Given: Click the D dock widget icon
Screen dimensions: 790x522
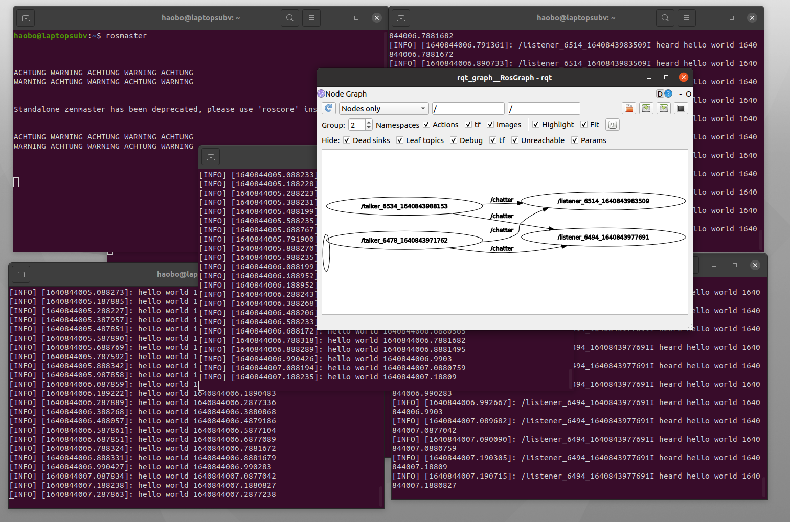Looking at the screenshot, I should click(660, 94).
